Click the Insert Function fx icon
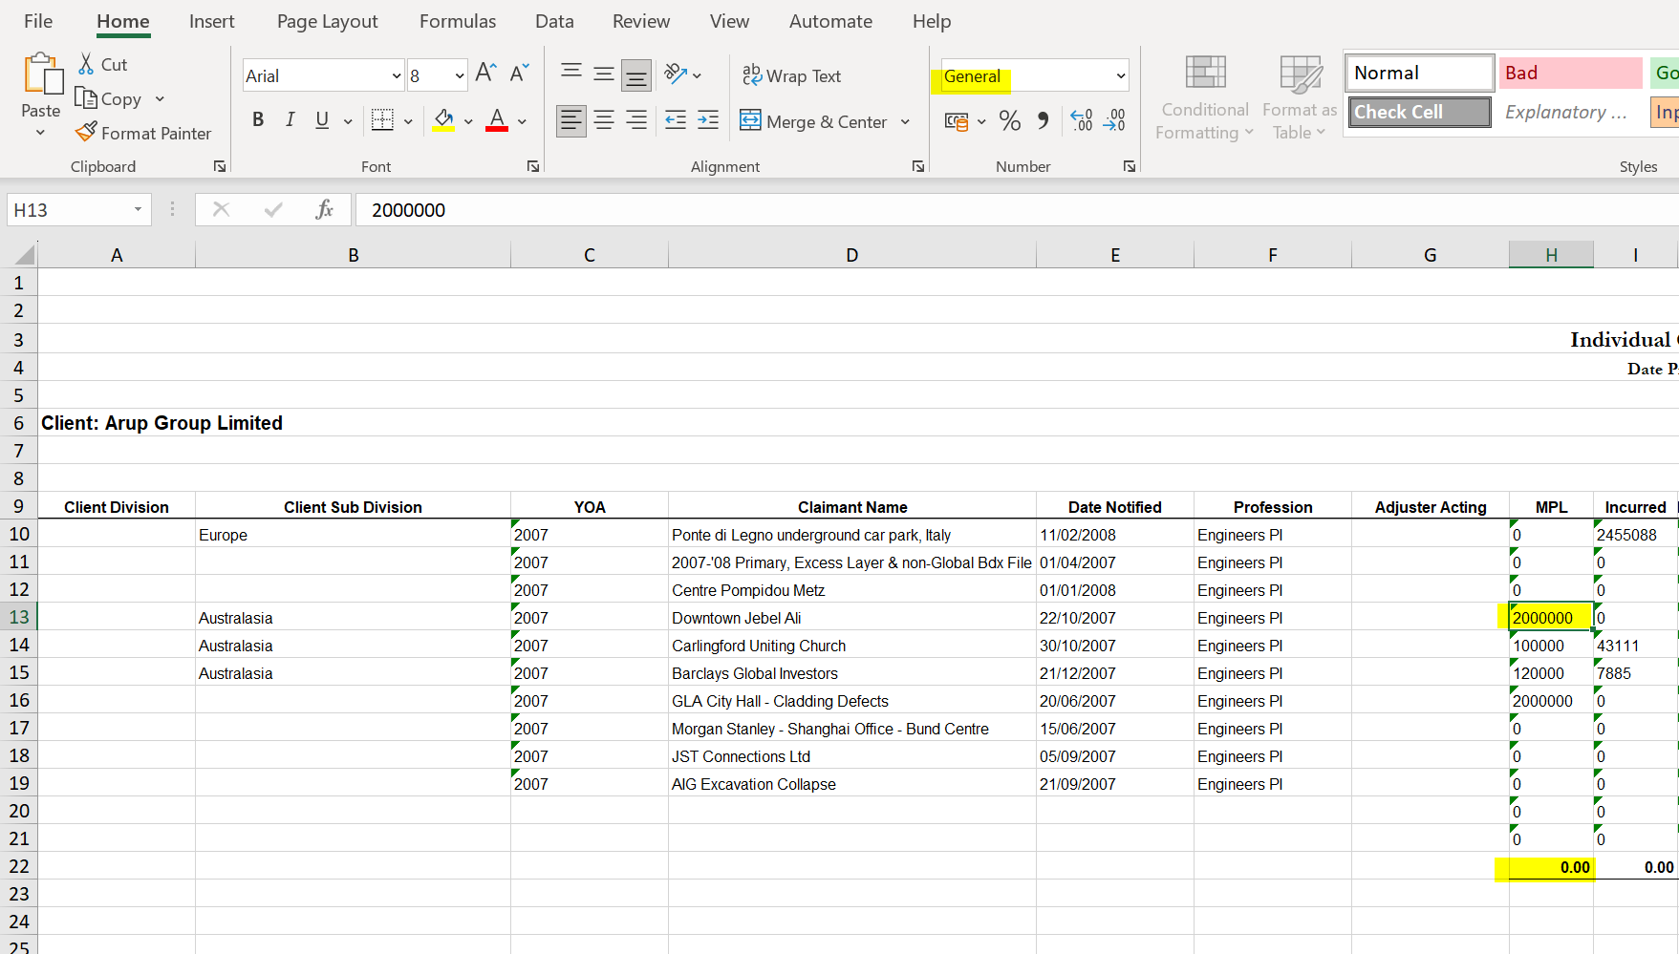This screenshot has width=1679, height=954. [x=325, y=209]
